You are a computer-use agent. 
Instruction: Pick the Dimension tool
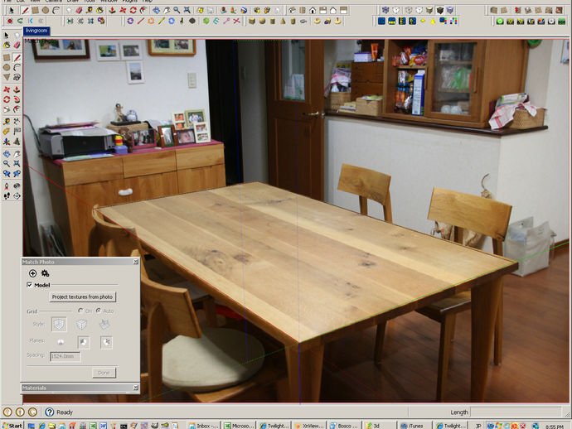click(17, 121)
